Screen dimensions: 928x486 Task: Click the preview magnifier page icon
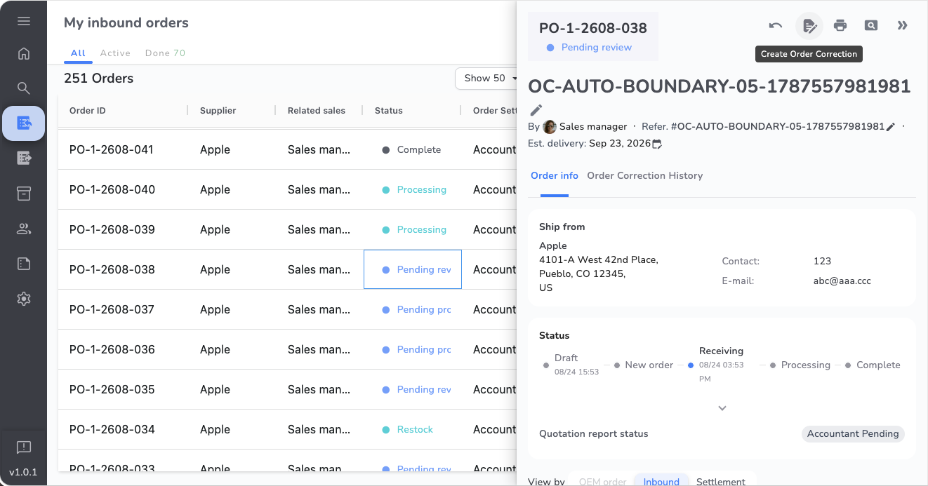pyautogui.click(x=871, y=26)
